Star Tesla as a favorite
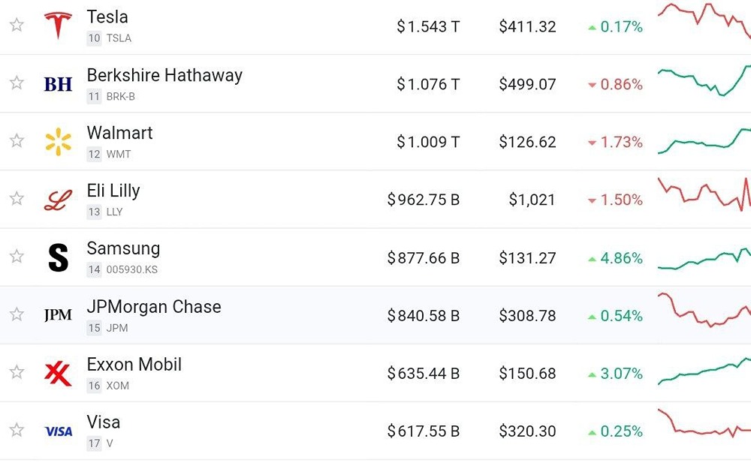 (17, 26)
